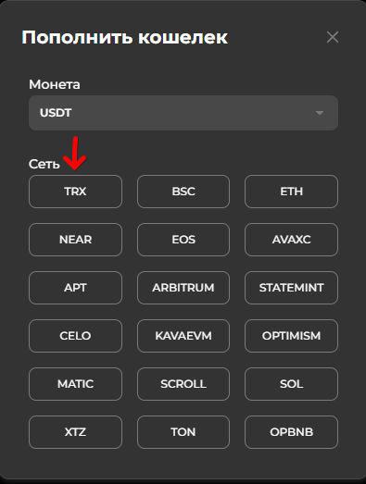Pick the ETH network
The image size is (366, 484).
tap(291, 192)
